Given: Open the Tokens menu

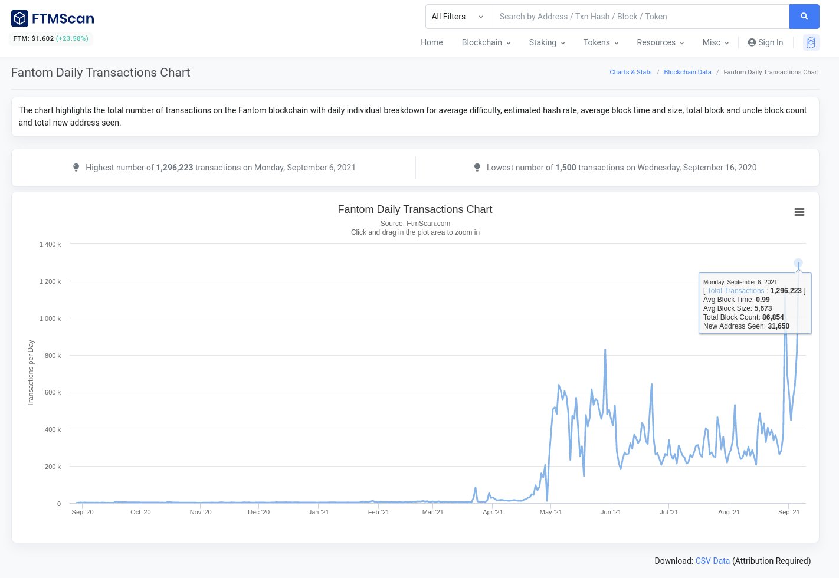Looking at the screenshot, I should [x=600, y=42].
